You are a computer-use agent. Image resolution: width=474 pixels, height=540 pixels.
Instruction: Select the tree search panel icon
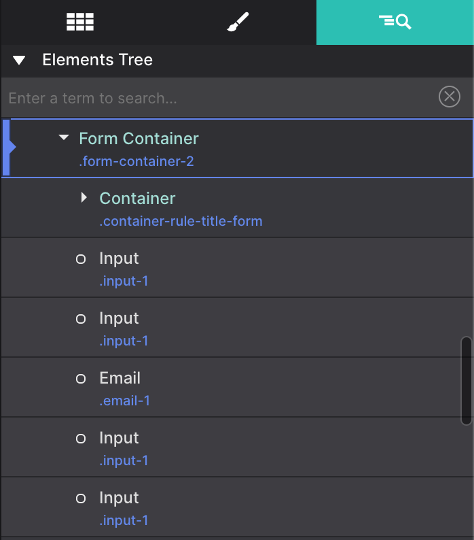point(395,22)
